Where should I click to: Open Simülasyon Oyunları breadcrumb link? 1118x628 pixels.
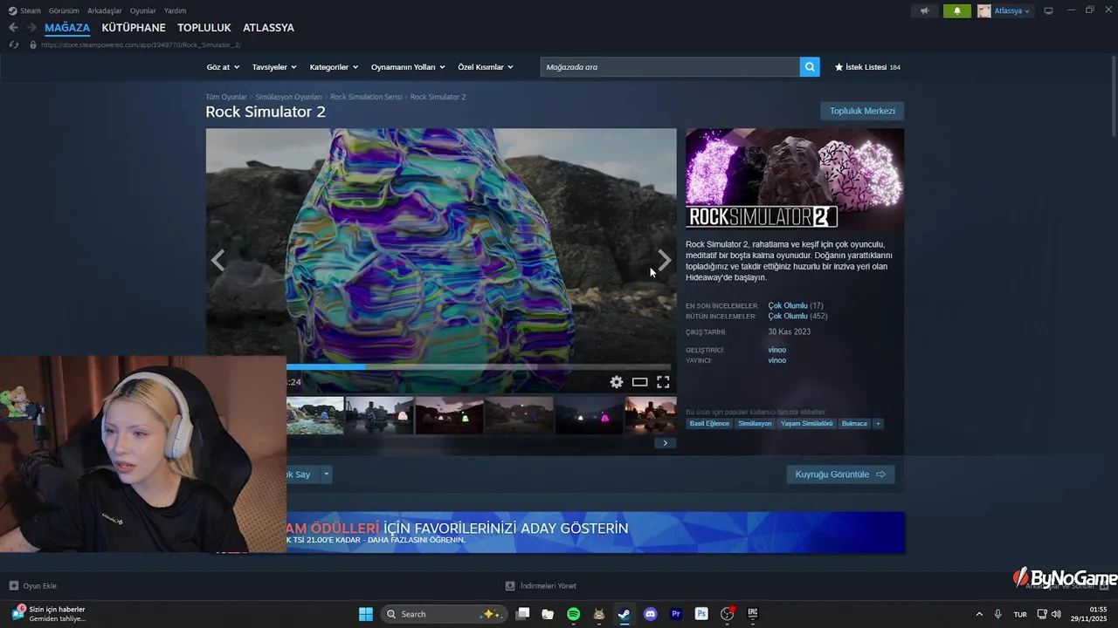point(288,97)
